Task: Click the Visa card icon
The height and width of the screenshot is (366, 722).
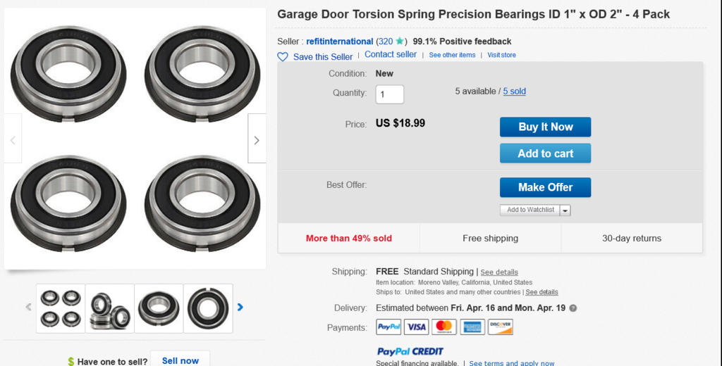Action: [416, 327]
